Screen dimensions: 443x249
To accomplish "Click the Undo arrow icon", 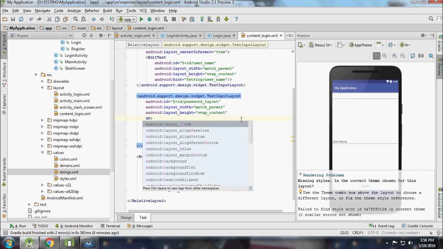I will (31, 19).
